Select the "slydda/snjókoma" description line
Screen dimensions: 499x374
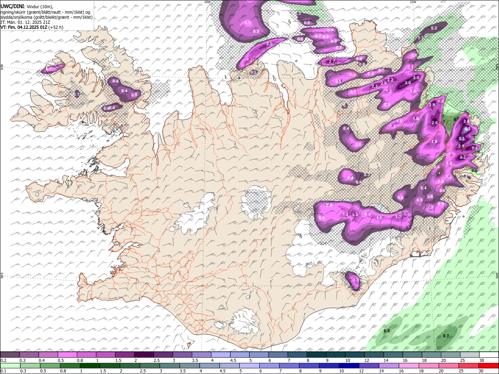[46, 17]
